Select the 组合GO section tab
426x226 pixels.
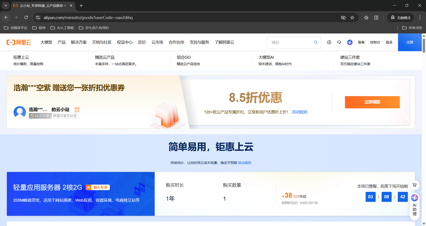coord(211,60)
